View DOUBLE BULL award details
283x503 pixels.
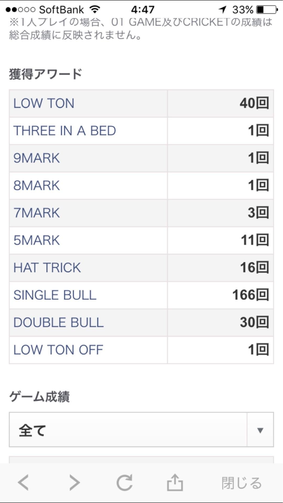click(x=58, y=322)
